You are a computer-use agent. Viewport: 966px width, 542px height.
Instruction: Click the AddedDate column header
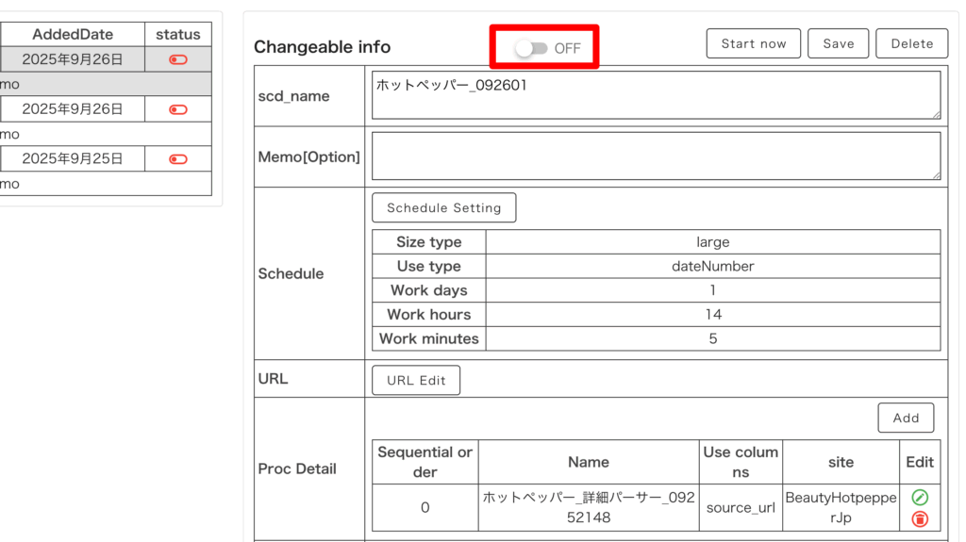click(x=73, y=35)
